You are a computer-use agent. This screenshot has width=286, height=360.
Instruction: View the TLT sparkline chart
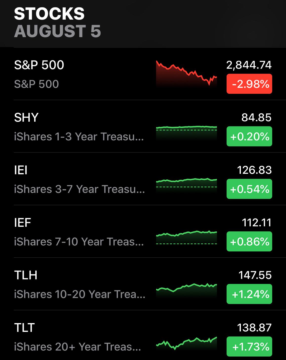click(x=186, y=343)
